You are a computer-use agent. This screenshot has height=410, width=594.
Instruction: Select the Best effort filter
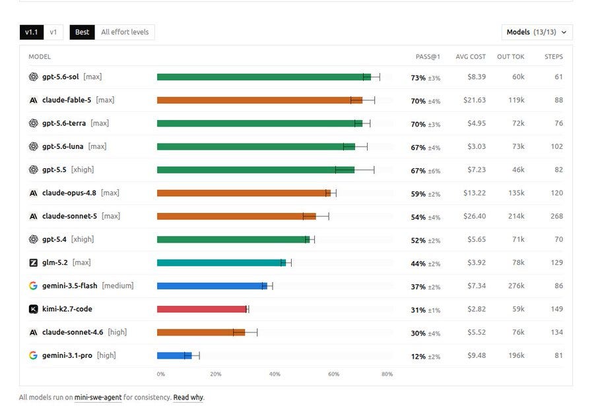[x=82, y=32]
